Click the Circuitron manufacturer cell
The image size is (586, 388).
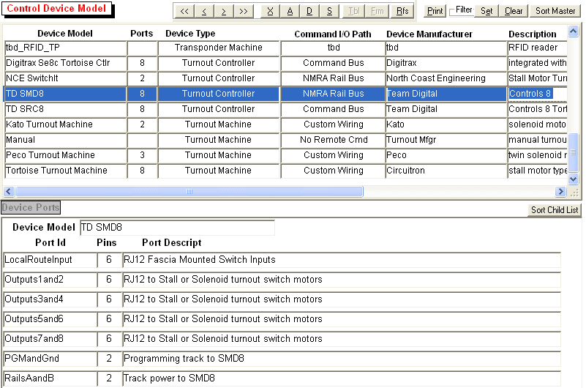[x=446, y=171]
